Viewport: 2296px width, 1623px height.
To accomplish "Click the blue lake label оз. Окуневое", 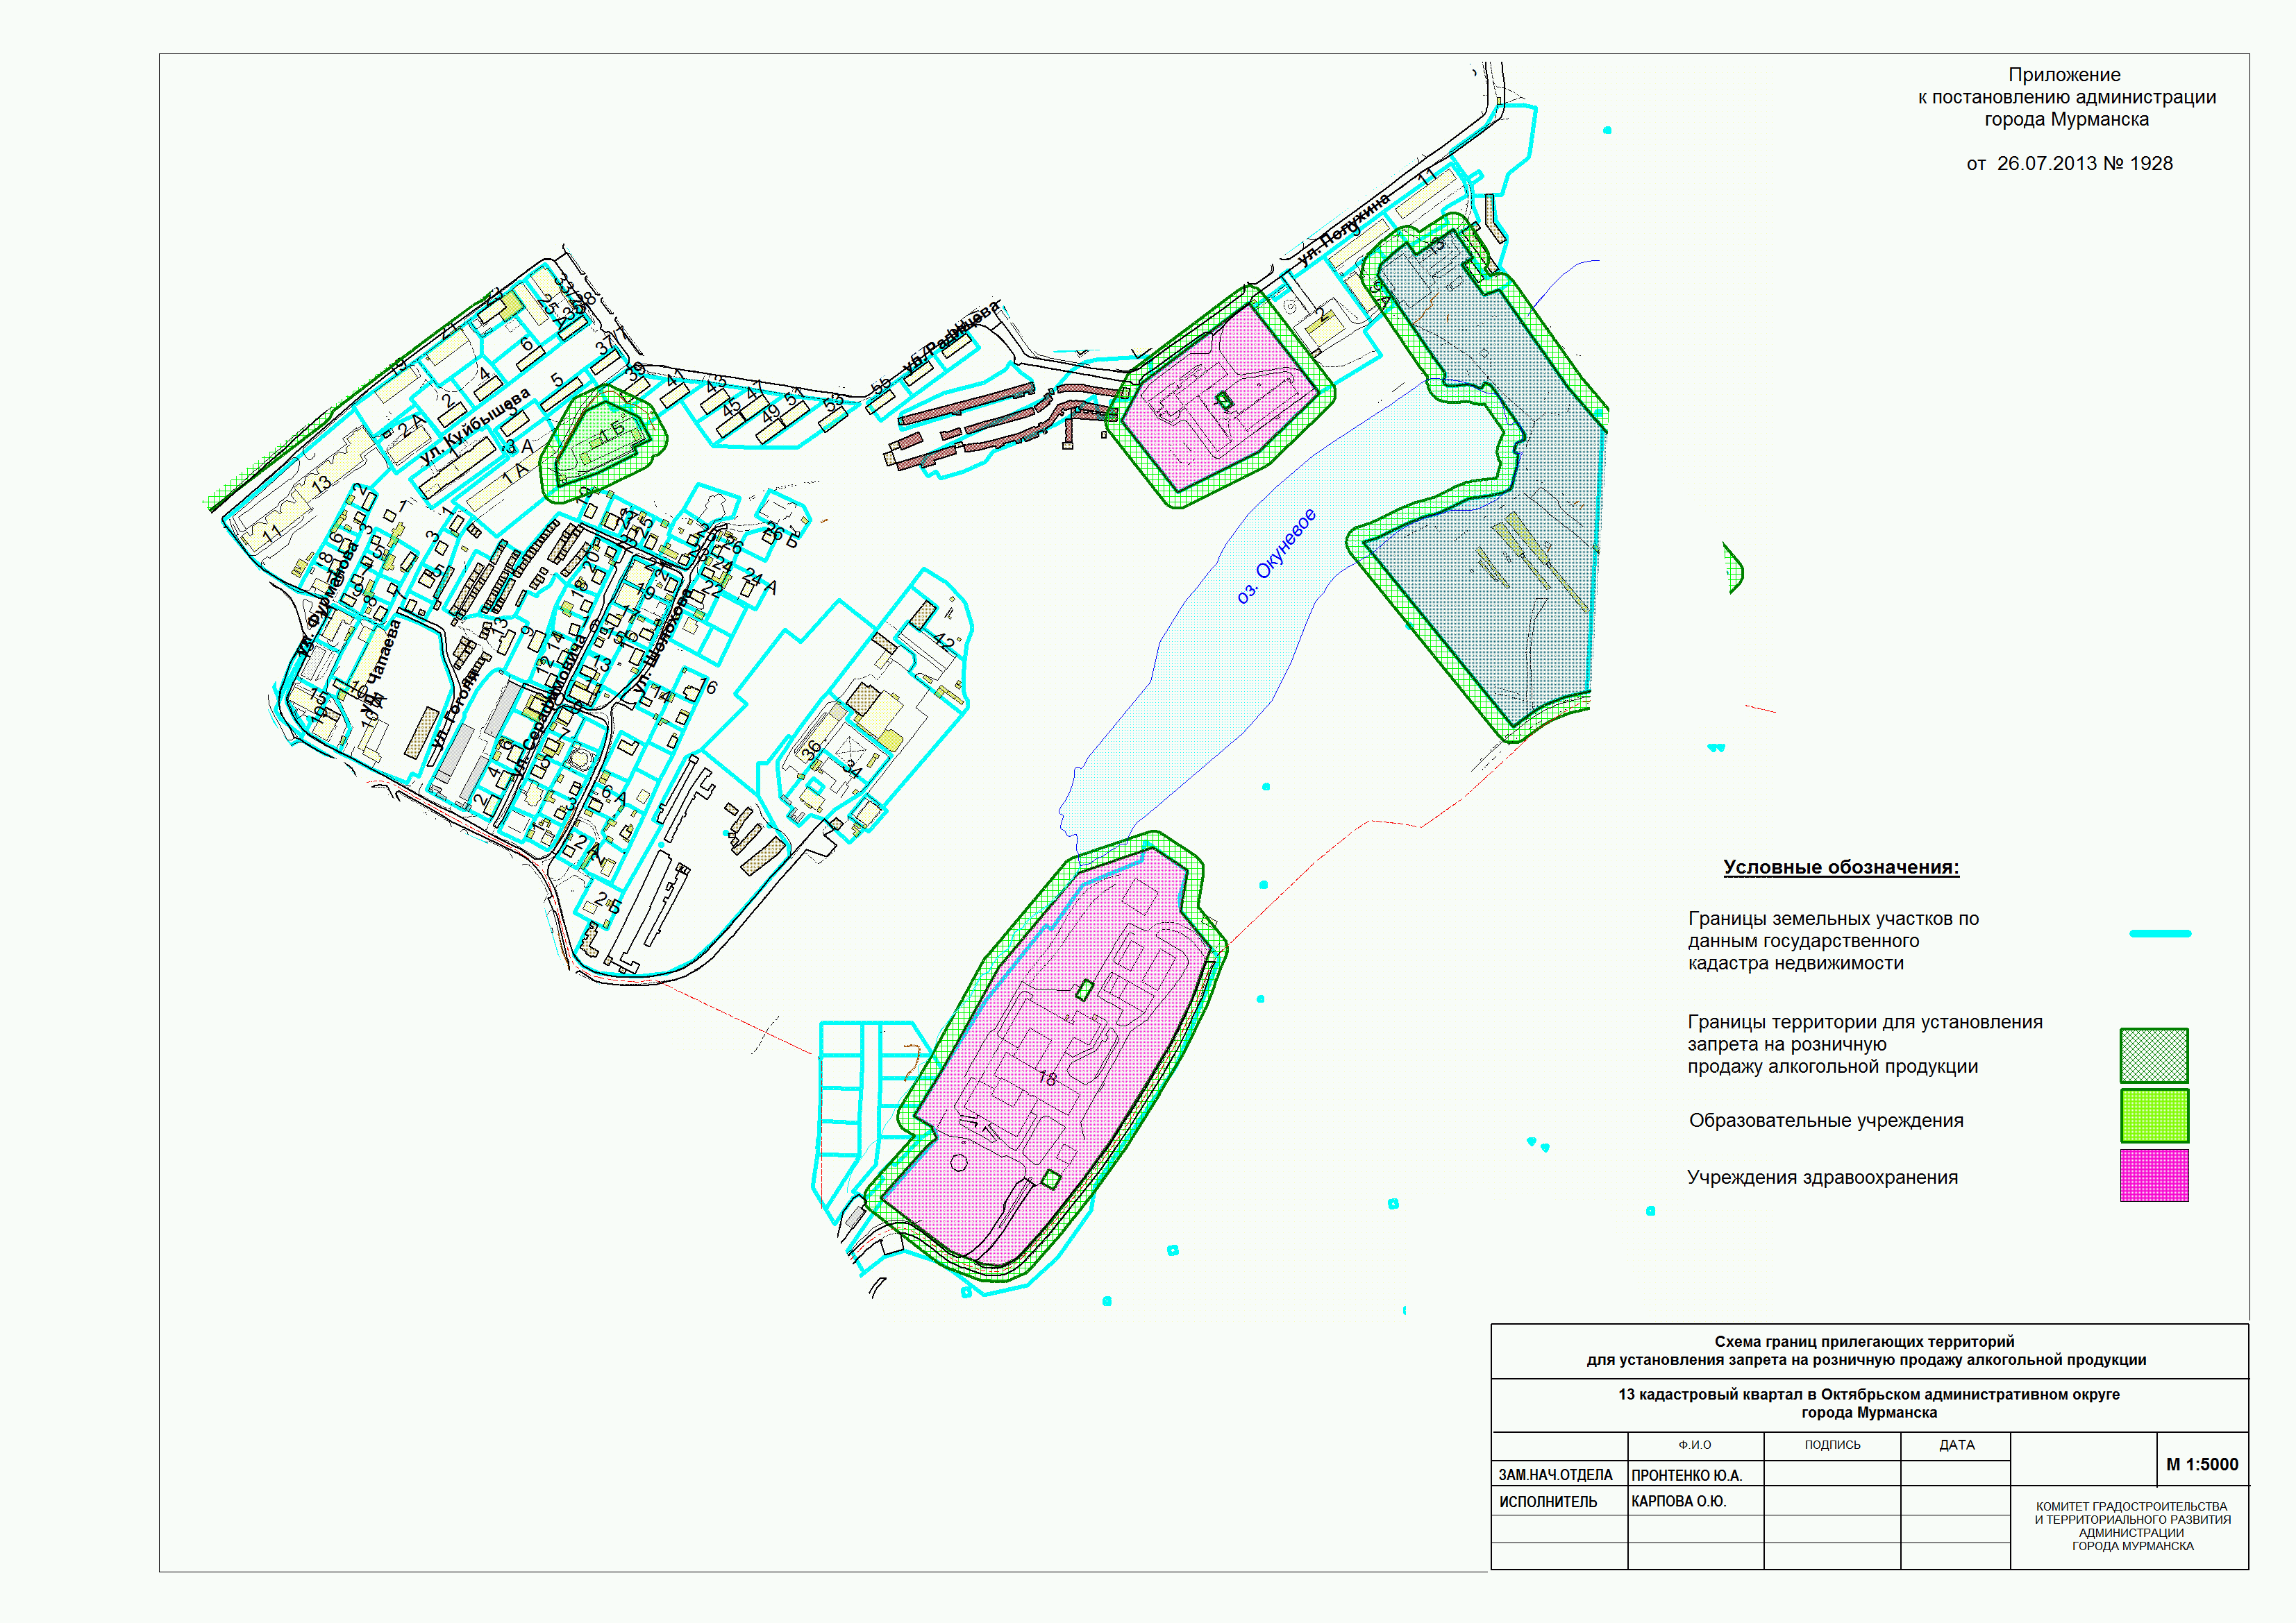I will pos(1276,556).
